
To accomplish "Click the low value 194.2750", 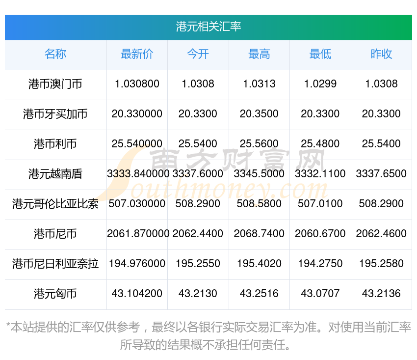I will coord(320,264).
